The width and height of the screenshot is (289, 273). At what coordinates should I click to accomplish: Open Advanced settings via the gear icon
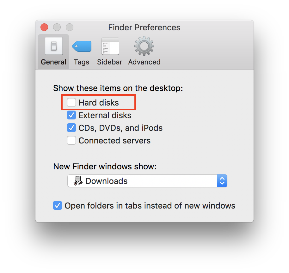pos(144,46)
